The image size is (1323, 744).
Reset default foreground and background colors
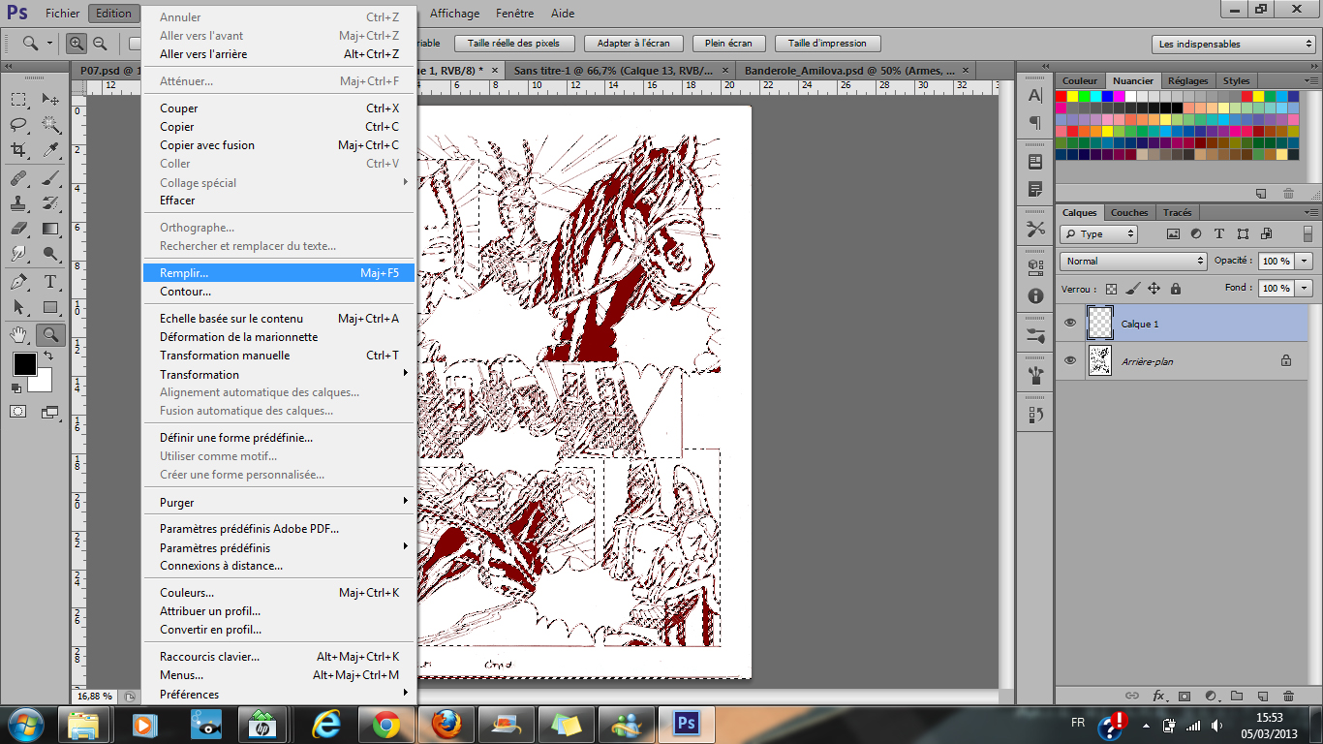[16, 387]
